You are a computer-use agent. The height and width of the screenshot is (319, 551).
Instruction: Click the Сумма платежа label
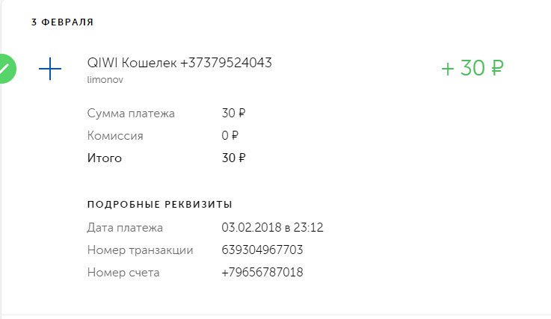click(x=131, y=114)
